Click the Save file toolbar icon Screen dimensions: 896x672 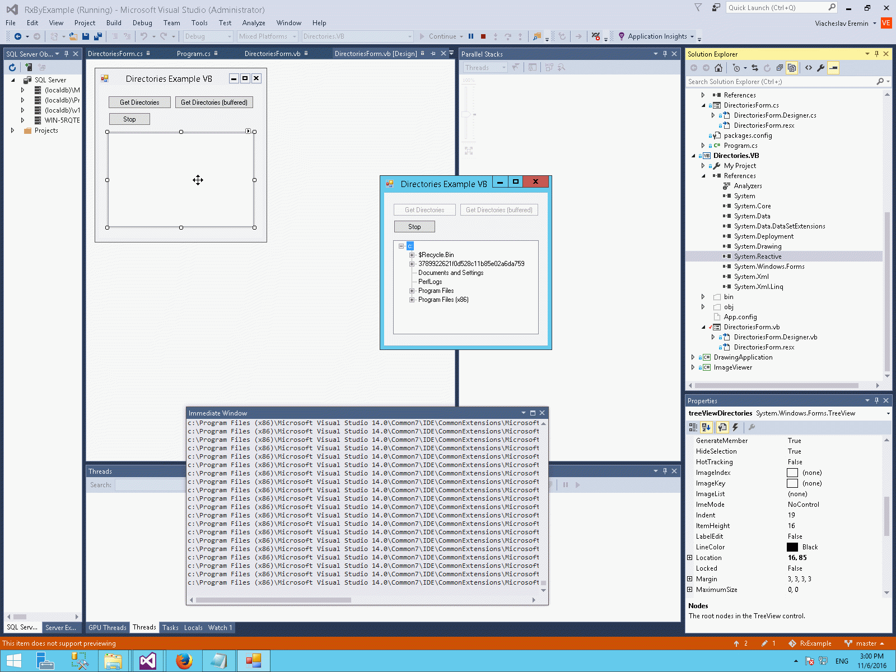pyautogui.click(x=86, y=36)
